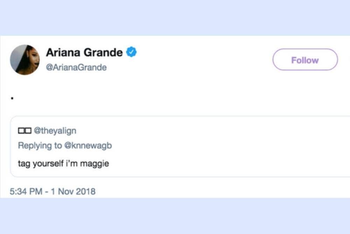The image size is (350, 234).
Task: Click the Ariana Grande display name
Action: tap(84, 52)
